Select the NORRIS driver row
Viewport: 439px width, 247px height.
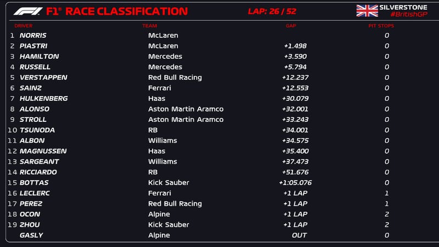[33, 36]
